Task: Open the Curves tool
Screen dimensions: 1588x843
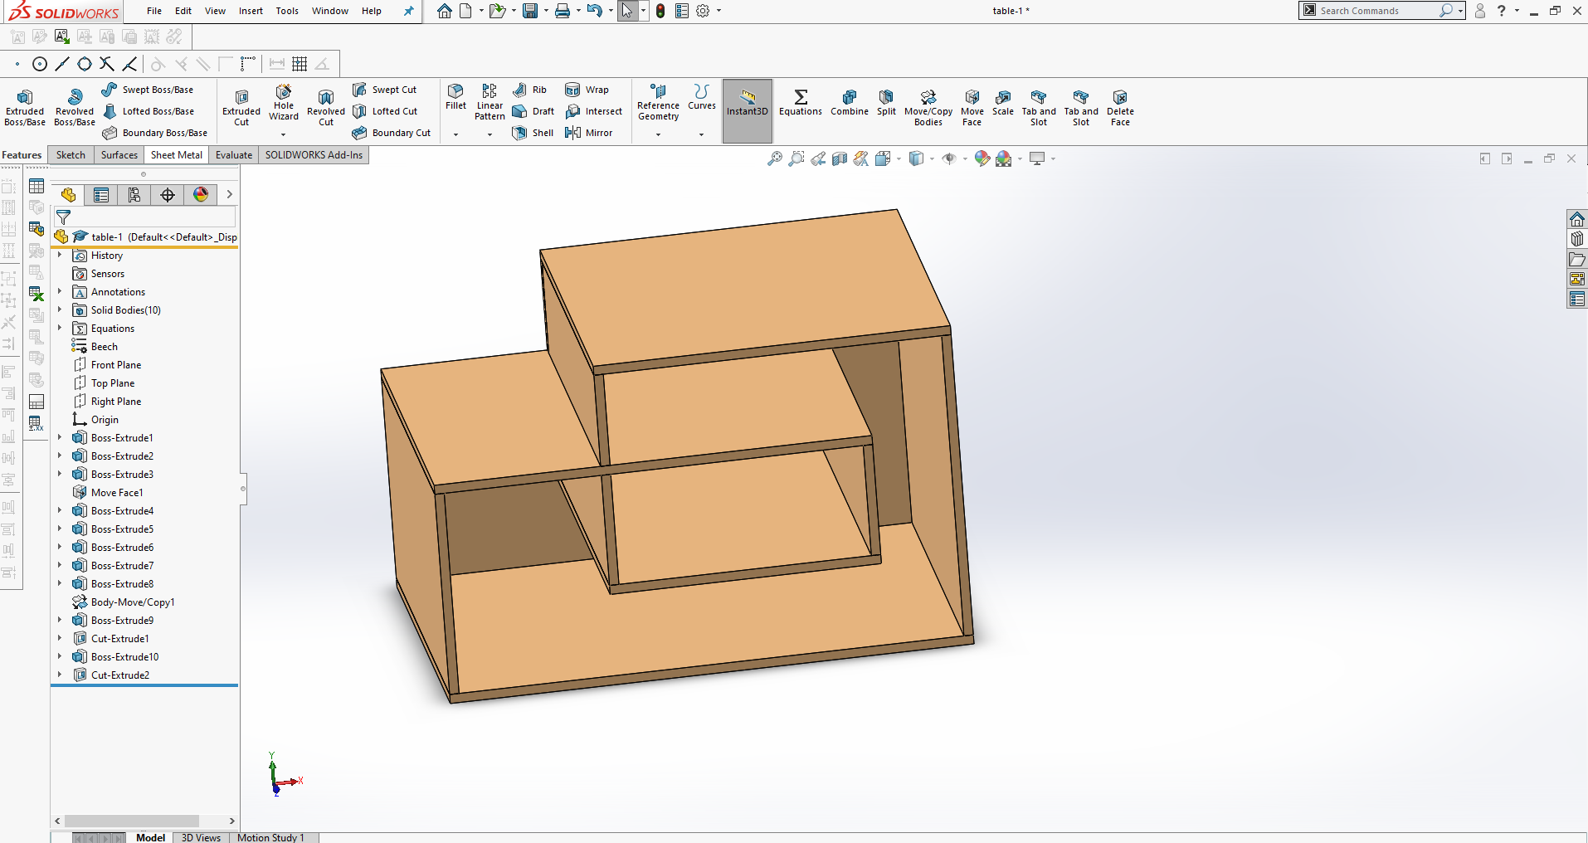Action: tap(702, 97)
